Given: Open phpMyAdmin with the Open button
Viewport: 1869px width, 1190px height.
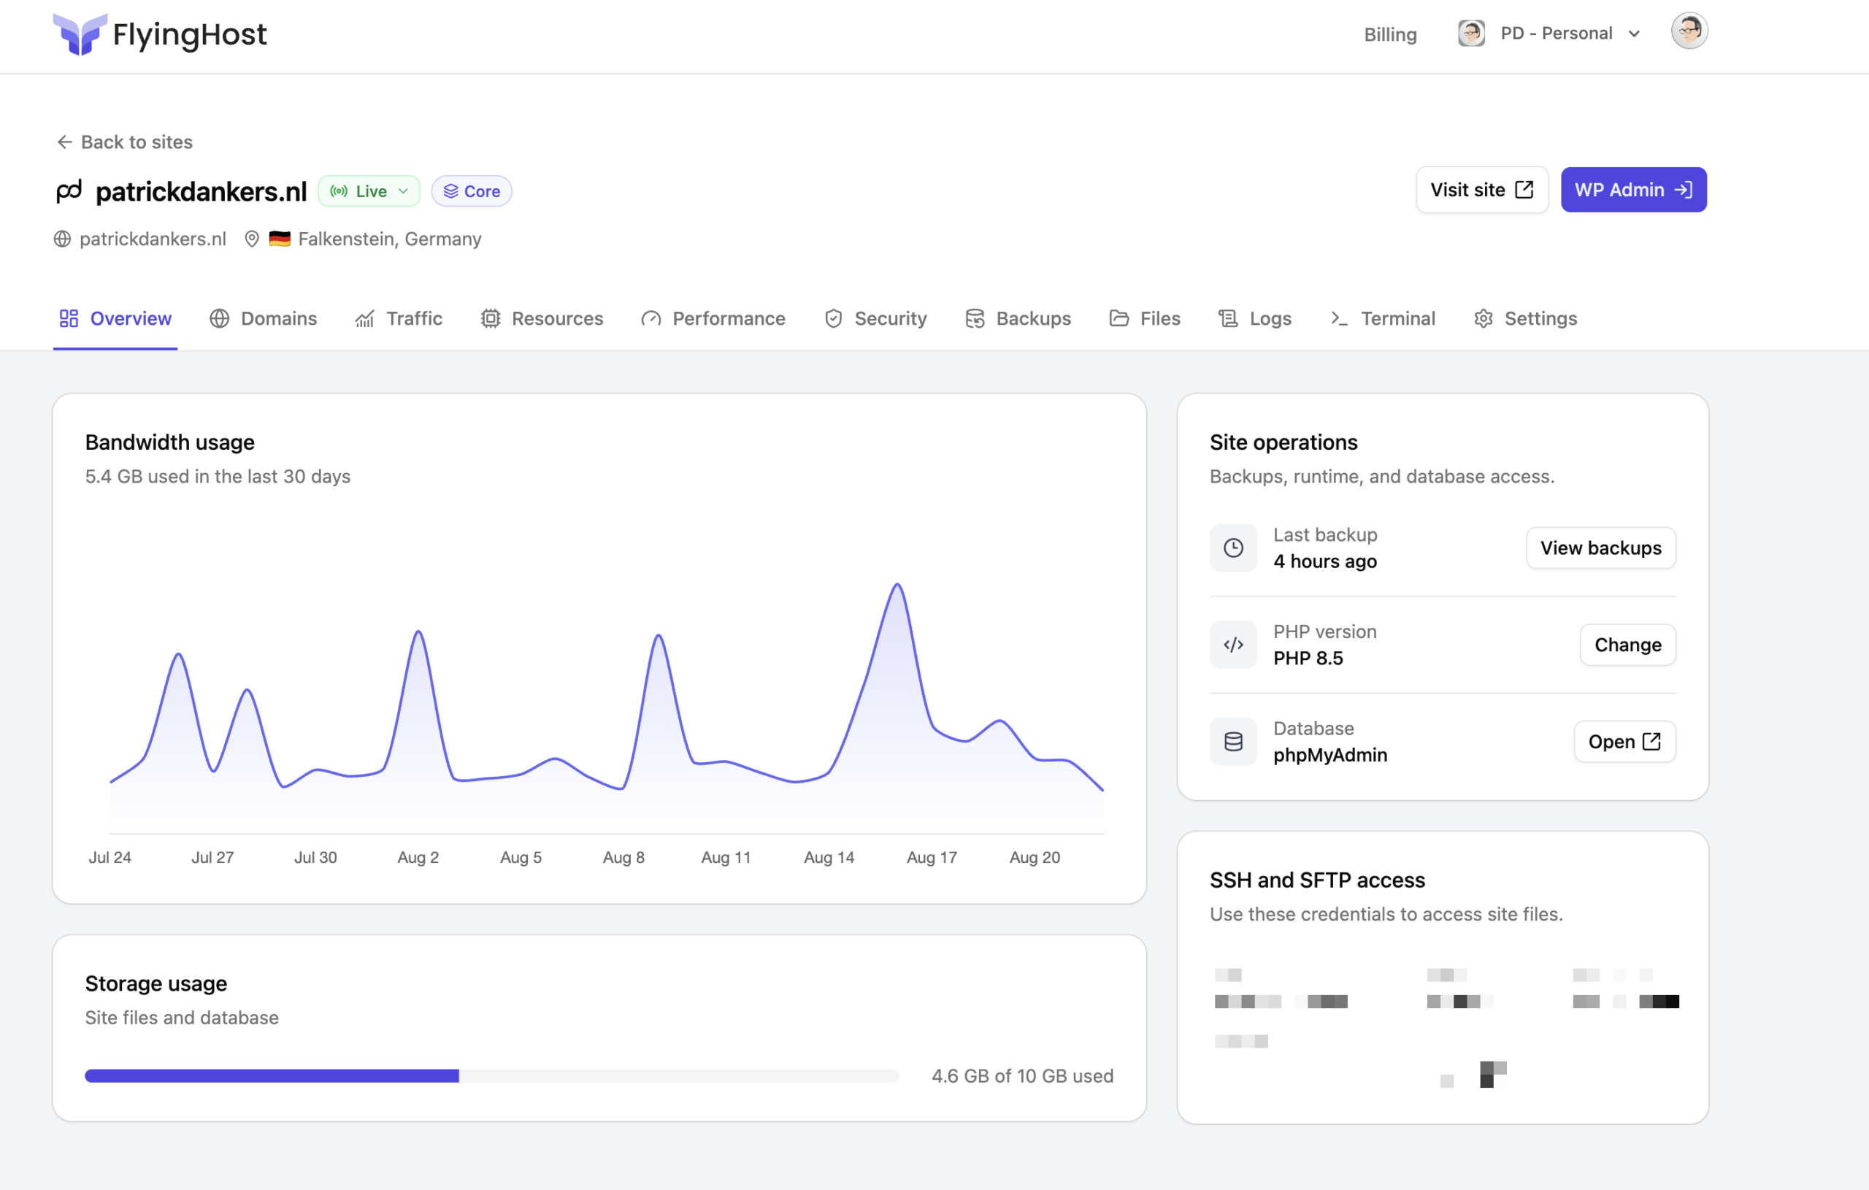Looking at the screenshot, I should point(1624,742).
